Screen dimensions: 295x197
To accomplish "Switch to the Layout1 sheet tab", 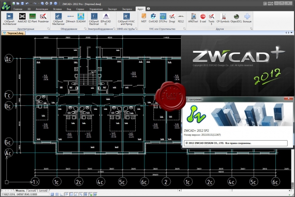I will 32,191.
